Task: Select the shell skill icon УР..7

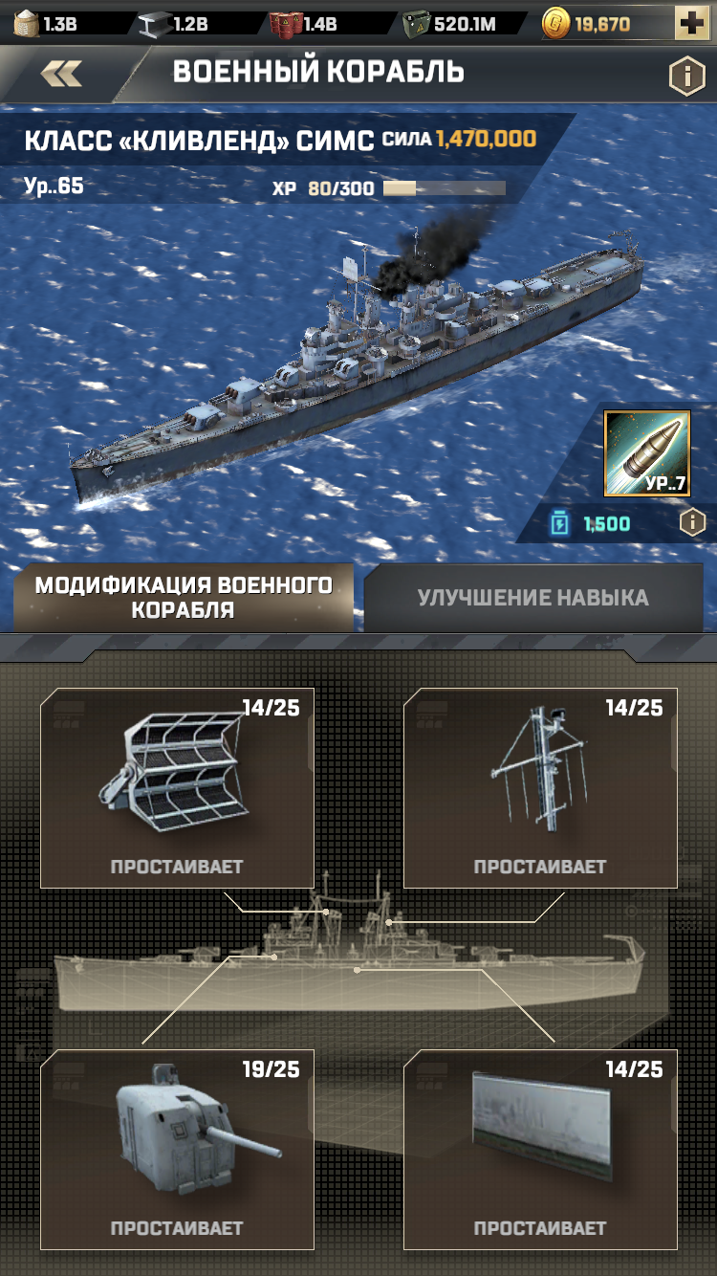Action: (647, 453)
